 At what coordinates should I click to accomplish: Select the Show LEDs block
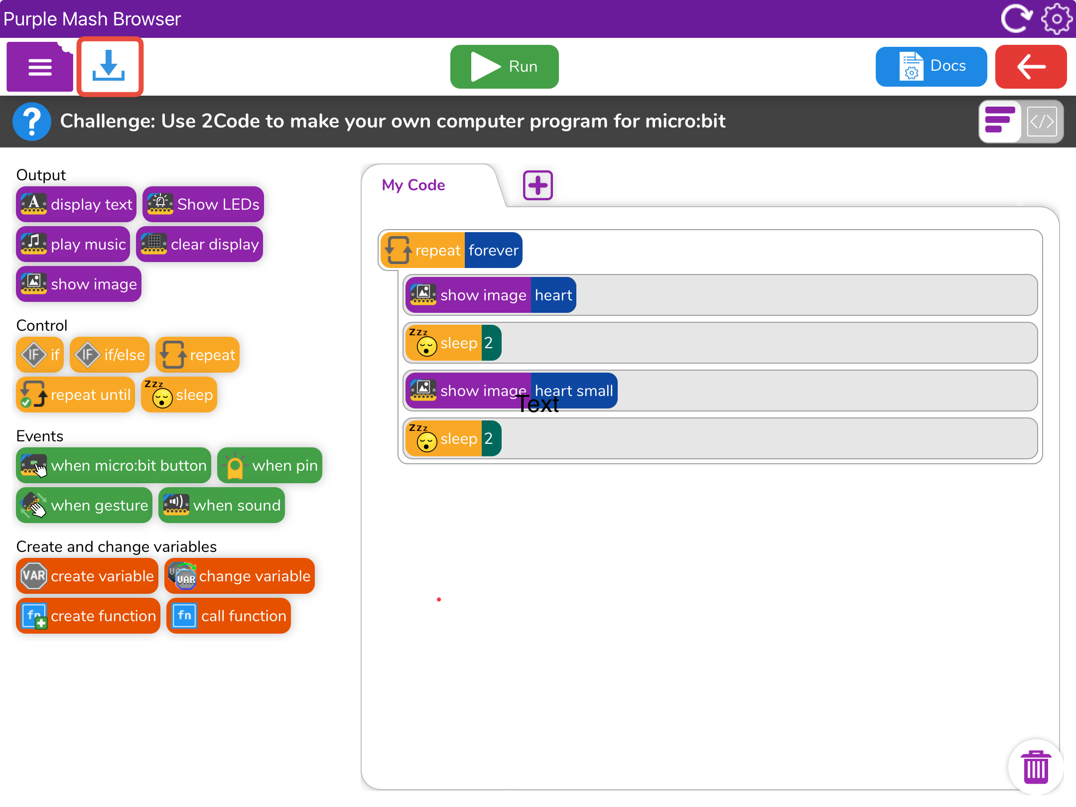(x=203, y=205)
